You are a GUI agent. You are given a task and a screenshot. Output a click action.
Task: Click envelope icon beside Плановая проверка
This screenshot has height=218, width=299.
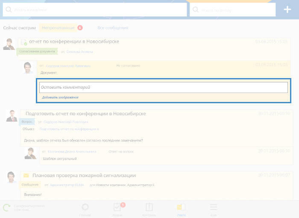pos(26,175)
